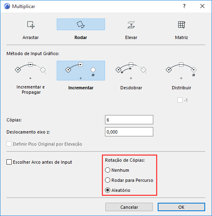Focus the Deslocamento eixo z field
This screenshot has width=212, height=216.
point(129,132)
